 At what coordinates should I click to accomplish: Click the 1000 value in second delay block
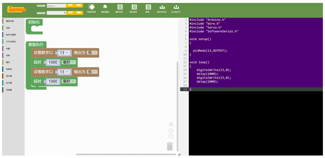coord(53,81)
